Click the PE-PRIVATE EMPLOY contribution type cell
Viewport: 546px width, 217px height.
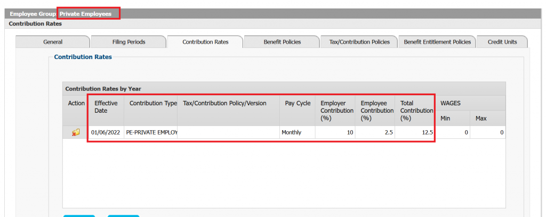pyautogui.click(x=151, y=132)
